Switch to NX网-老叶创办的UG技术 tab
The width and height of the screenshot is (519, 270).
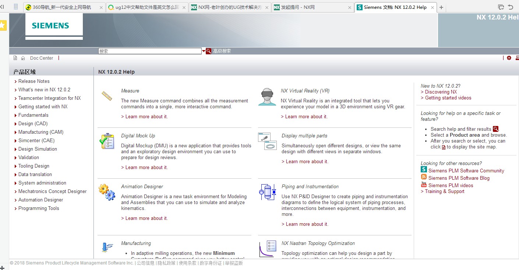[230, 7]
